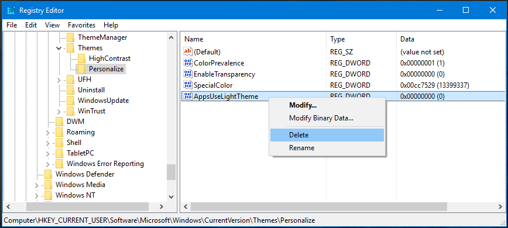508x228 pixels.
Task: Expand the WinTrust key
Action: (59, 111)
